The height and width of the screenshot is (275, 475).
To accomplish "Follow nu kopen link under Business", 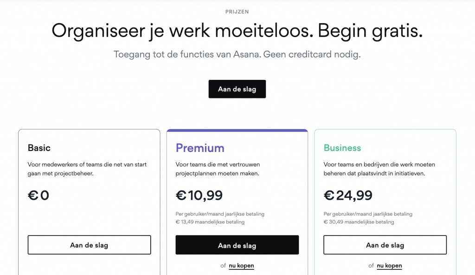I will point(389,266).
